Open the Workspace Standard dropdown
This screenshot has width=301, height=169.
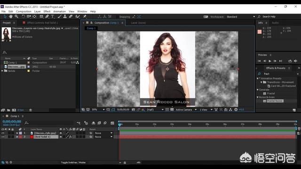241,17
